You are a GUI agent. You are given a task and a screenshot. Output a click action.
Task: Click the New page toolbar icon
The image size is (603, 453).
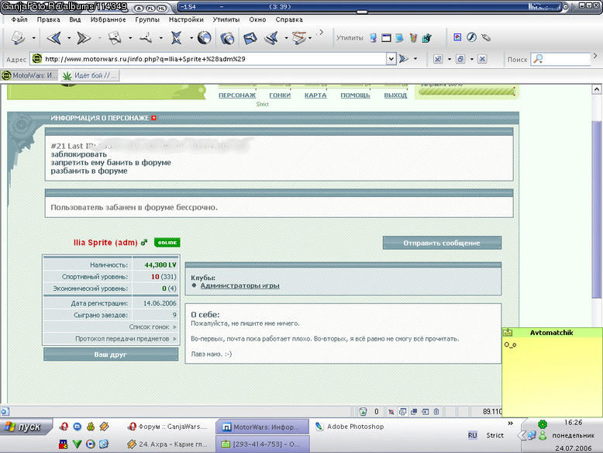coord(18,38)
